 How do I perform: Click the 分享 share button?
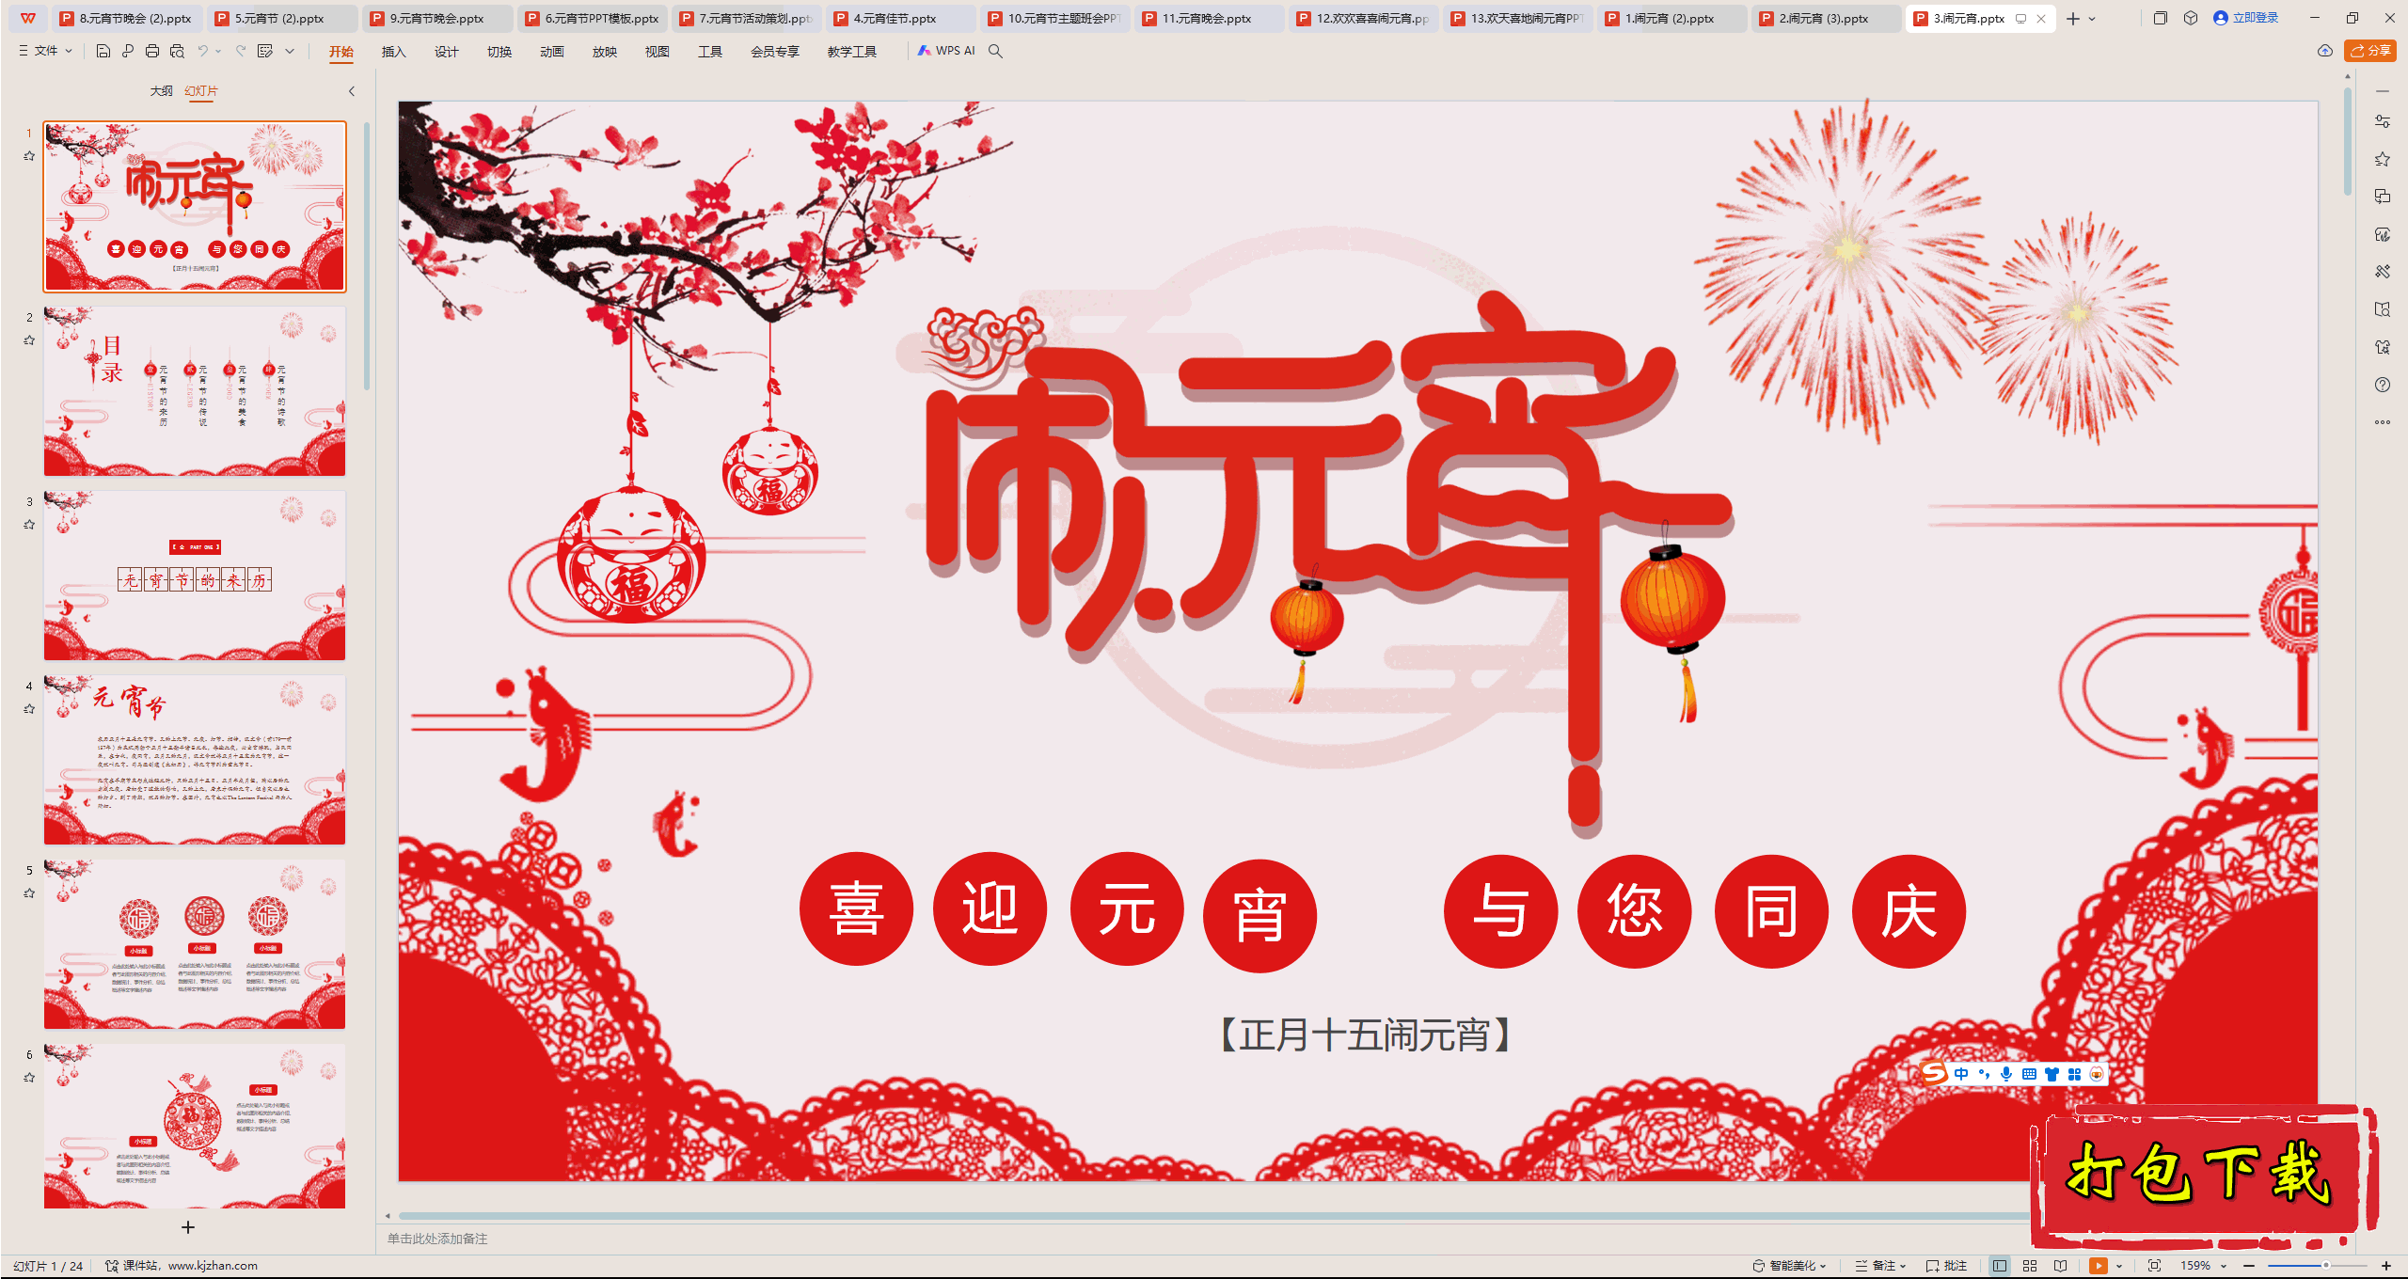click(x=2370, y=51)
